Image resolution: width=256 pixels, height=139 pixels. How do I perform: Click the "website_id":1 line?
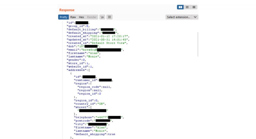click(x=80, y=67)
